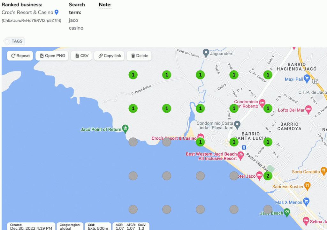This screenshot has width=327, height=230.
Task: Click the Croc's Resort & Casino business name
Action: click(x=27, y=12)
